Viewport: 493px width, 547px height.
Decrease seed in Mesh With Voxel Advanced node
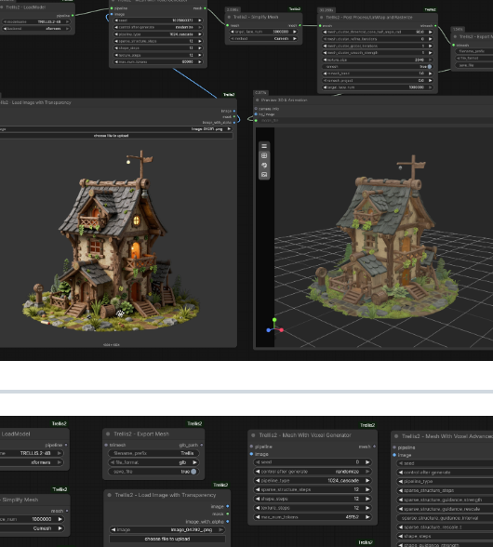(x=401, y=463)
